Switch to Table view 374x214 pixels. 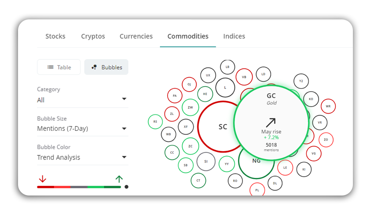click(x=59, y=67)
